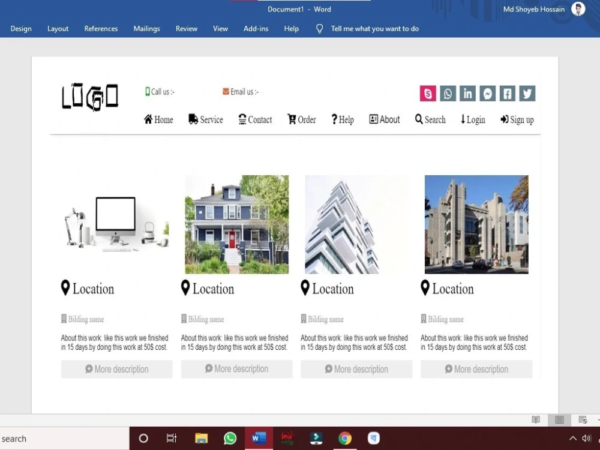Click the Twitter social icon
600x450 pixels.
pos(527,94)
